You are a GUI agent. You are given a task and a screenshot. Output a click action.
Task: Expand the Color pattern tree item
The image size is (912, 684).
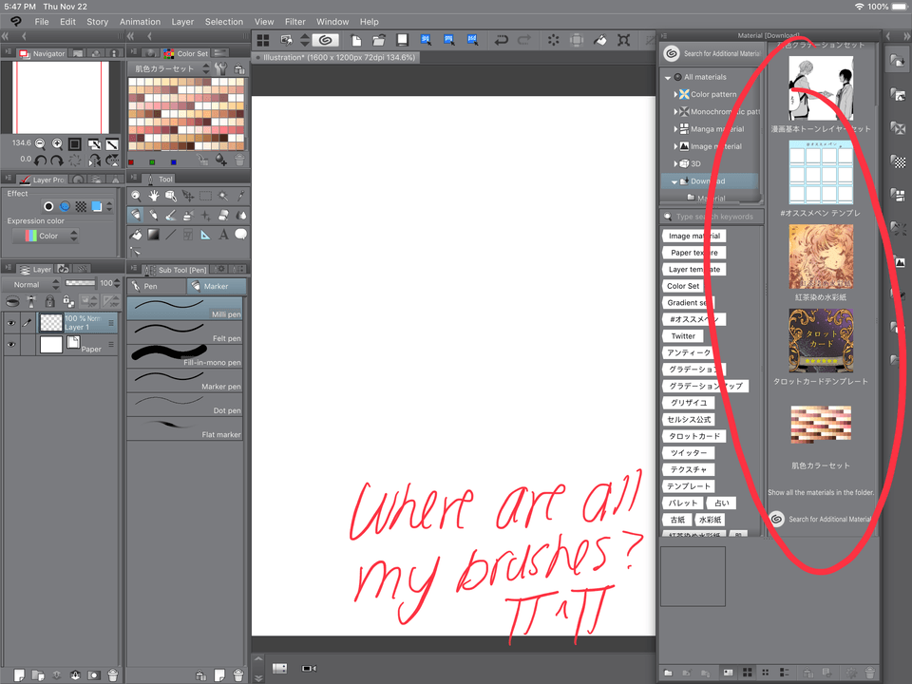point(675,94)
